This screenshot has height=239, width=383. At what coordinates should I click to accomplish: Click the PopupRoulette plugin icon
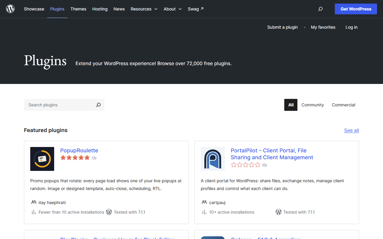coord(42,159)
